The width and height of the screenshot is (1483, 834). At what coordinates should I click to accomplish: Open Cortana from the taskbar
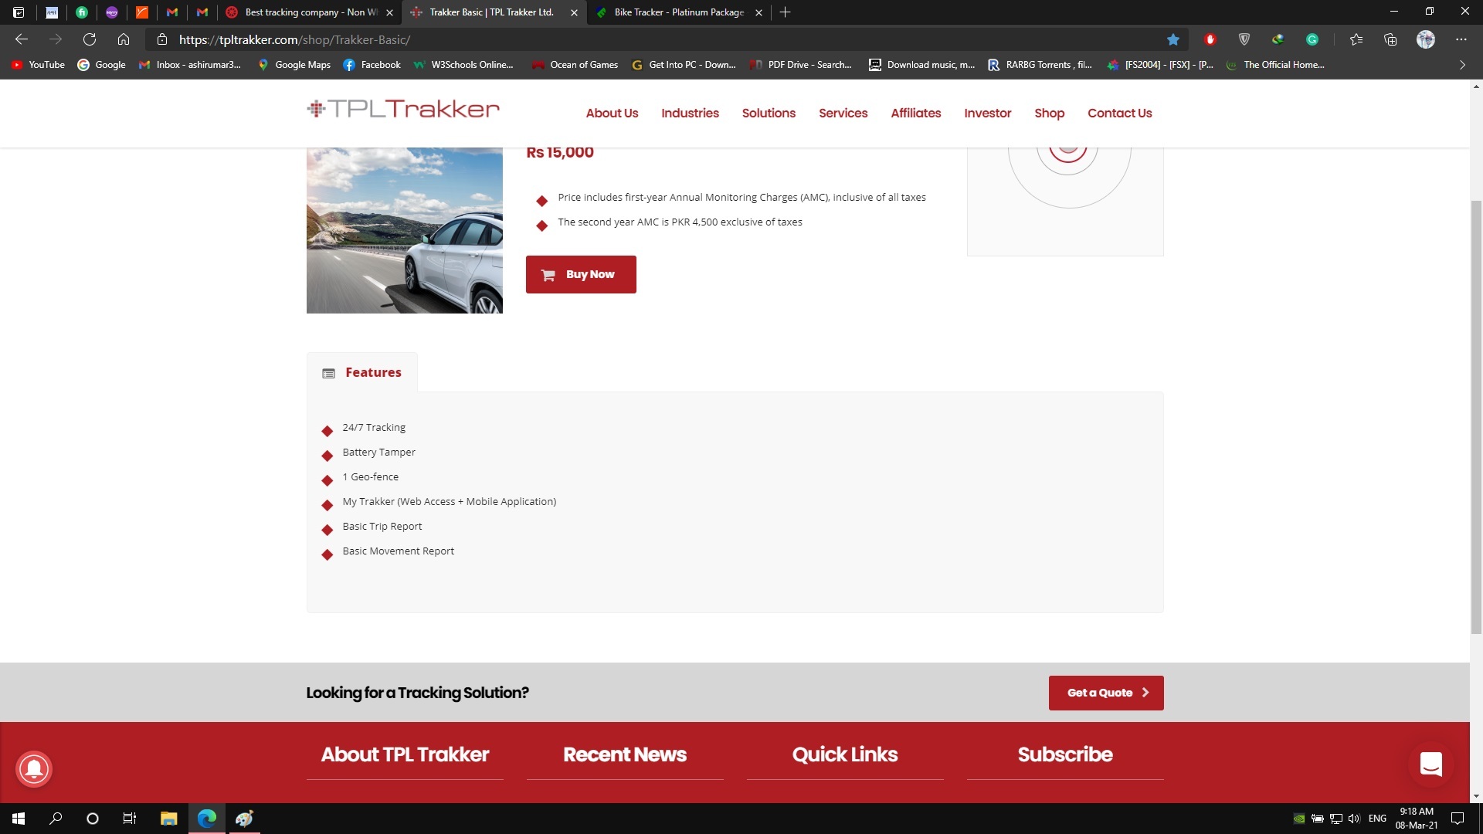click(93, 819)
